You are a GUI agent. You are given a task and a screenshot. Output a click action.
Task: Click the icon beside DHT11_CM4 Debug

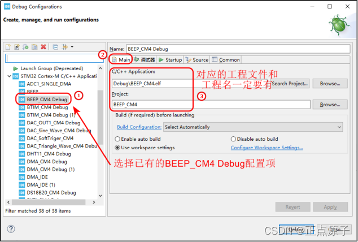coord(22,154)
